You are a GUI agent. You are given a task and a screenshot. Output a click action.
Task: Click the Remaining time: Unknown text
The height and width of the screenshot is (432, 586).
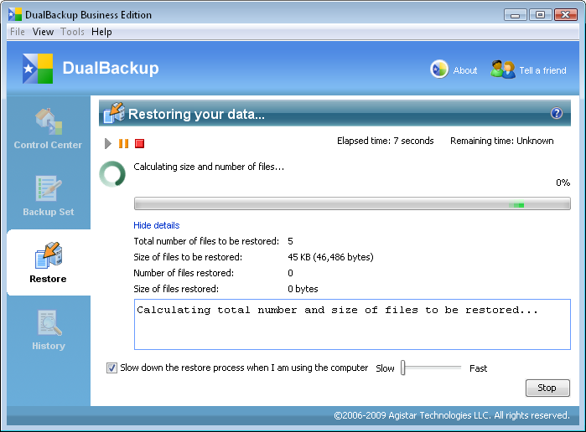tap(501, 141)
